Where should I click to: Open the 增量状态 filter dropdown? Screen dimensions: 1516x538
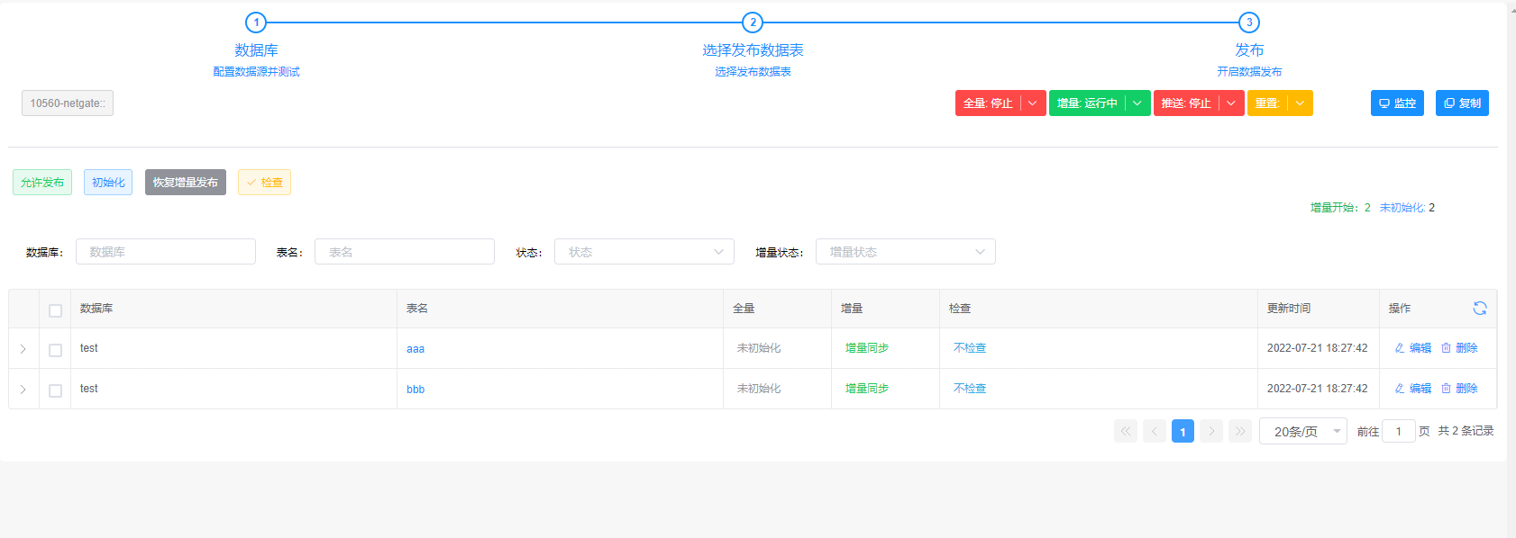coord(905,252)
